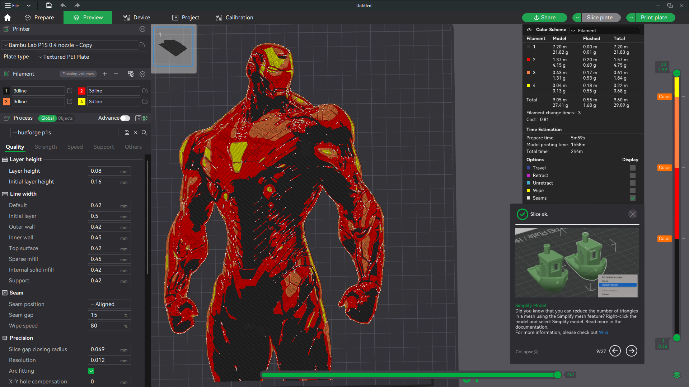Edit filament 1 3dline preset
Image resolution: width=689 pixels, height=387 pixels.
(70, 91)
